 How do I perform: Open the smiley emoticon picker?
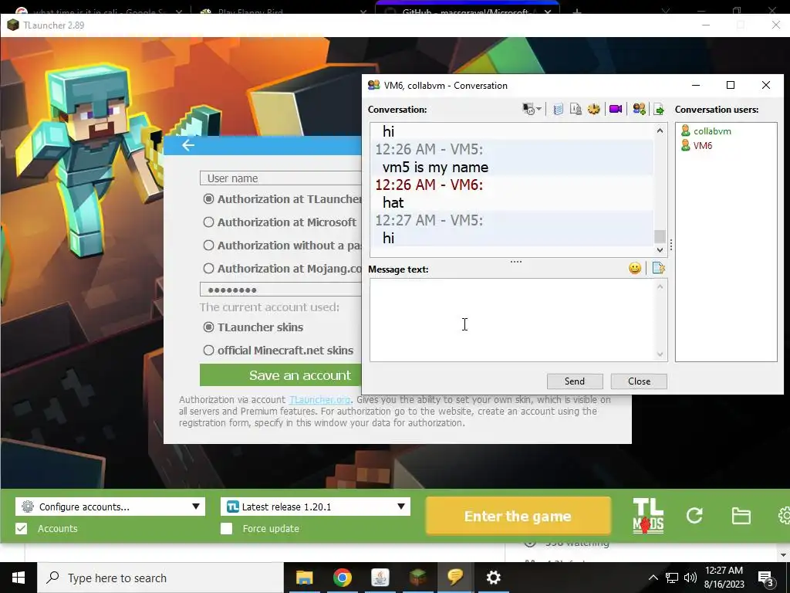(x=635, y=268)
